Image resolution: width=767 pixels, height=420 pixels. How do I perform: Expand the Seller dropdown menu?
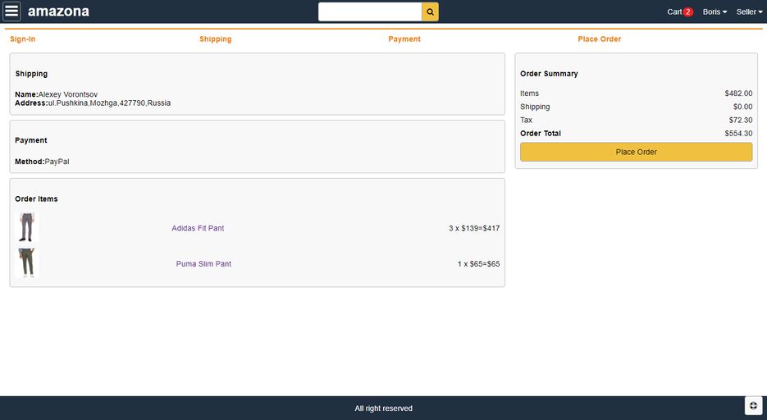[x=749, y=12]
